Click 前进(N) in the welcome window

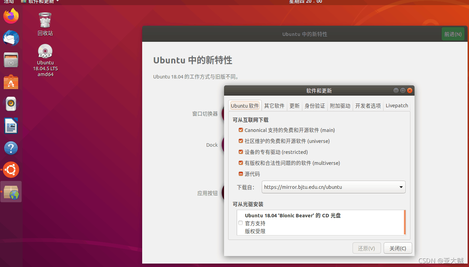pyautogui.click(x=453, y=34)
